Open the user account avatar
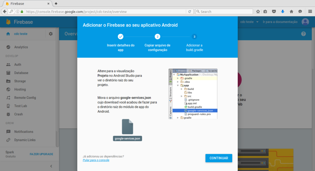Viewport: 315px width, 171px height. [305, 22]
